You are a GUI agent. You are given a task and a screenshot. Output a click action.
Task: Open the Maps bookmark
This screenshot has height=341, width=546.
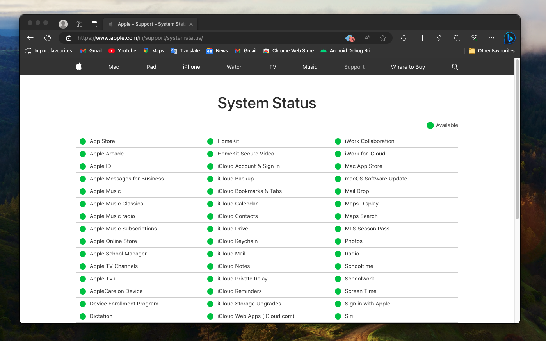[154, 51]
